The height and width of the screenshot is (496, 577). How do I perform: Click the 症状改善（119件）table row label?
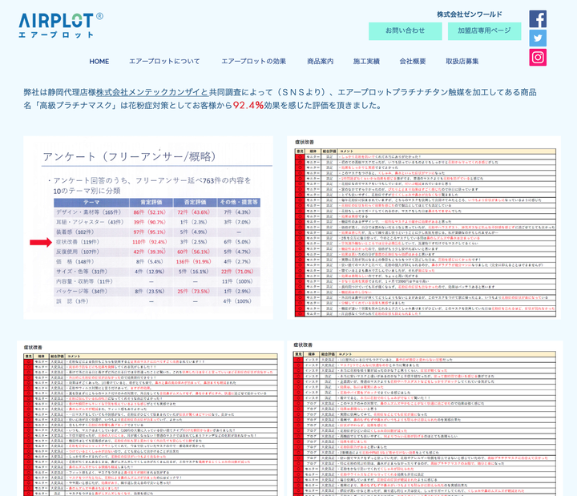(x=78, y=242)
